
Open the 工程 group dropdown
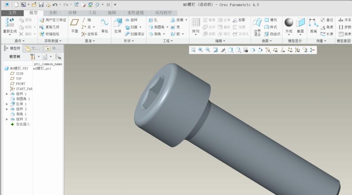pos(168,41)
